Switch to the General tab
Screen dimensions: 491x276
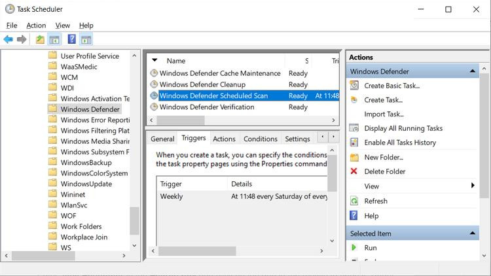click(162, 139)
